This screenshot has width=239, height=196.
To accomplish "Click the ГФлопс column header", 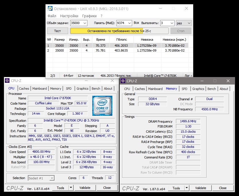I will [122, 40].
